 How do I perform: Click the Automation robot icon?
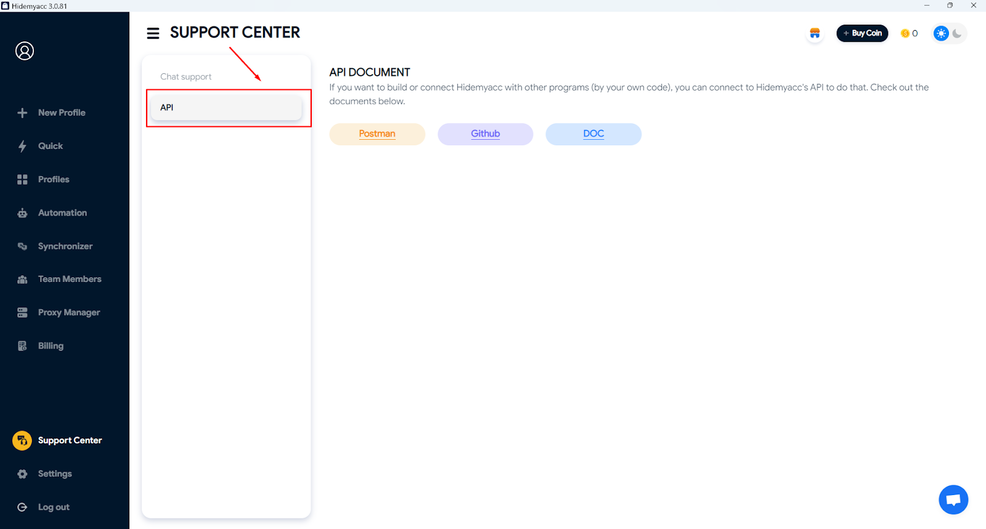(22, 213)
